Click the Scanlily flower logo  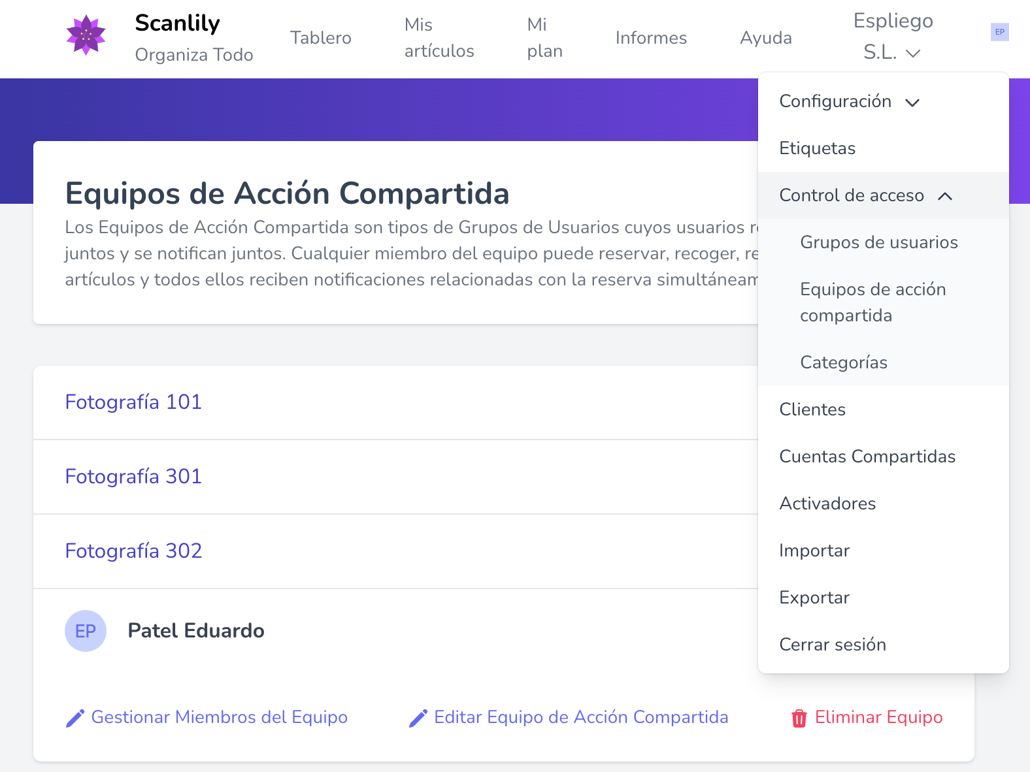[x=86, y=37]
